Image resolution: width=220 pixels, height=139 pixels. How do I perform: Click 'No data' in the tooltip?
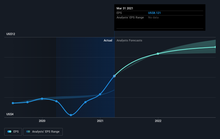tap(153, 17)
